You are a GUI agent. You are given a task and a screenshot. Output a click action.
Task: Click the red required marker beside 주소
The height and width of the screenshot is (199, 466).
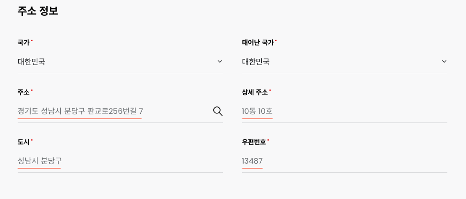32,90
